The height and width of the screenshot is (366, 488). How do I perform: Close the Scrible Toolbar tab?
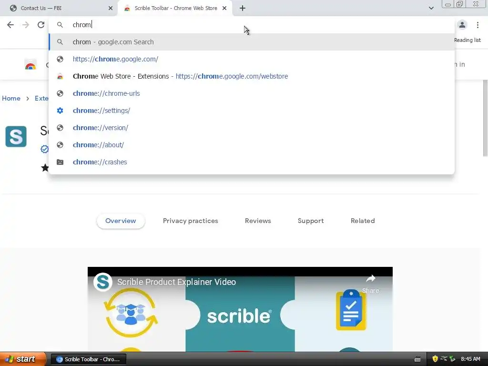(224, 8)
